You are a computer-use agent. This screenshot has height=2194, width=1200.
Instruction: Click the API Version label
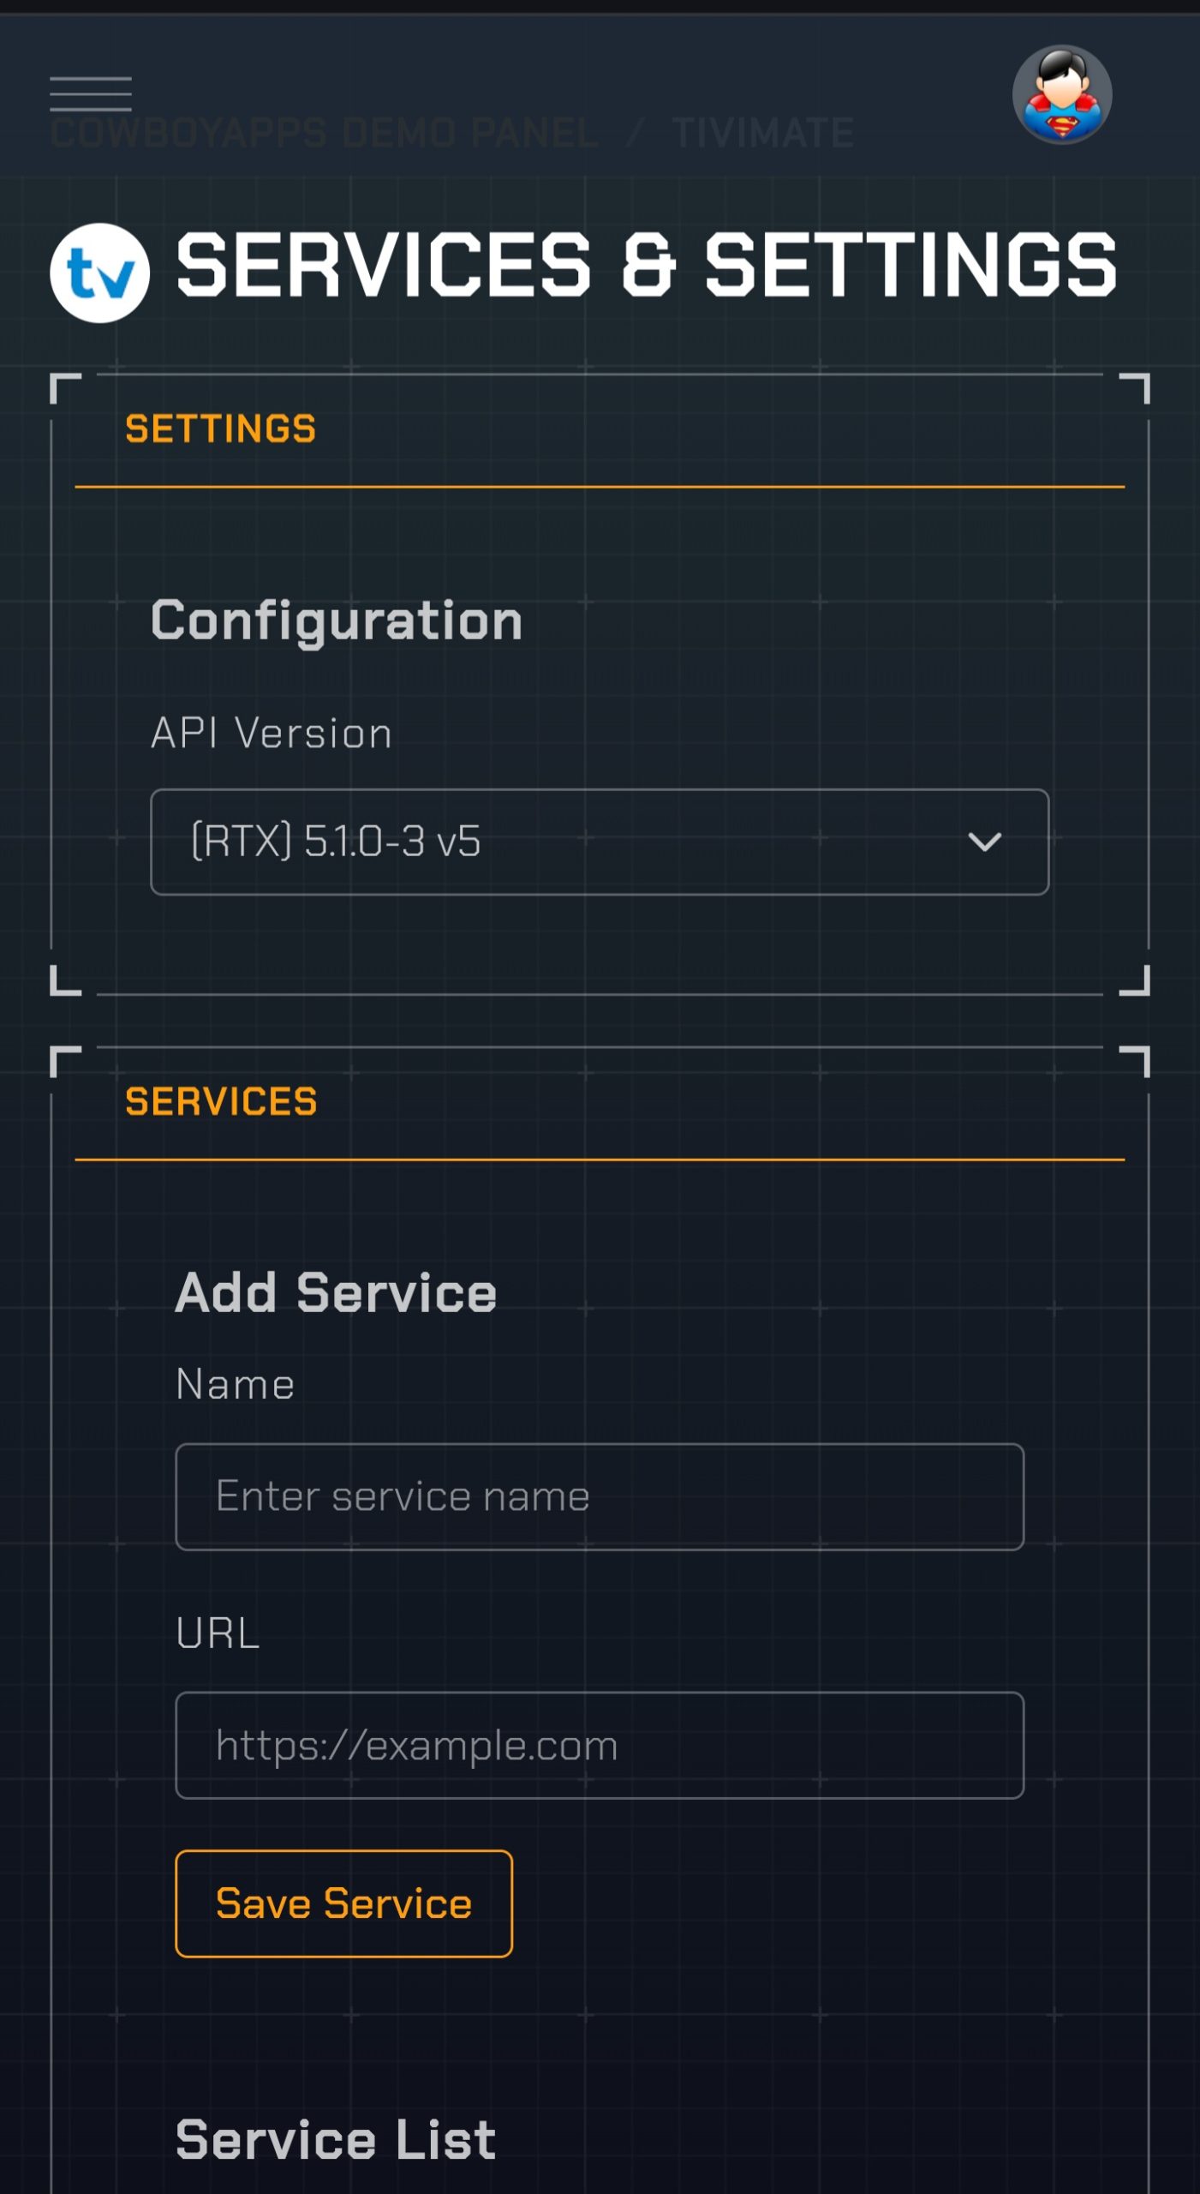(x=272, y=734)
